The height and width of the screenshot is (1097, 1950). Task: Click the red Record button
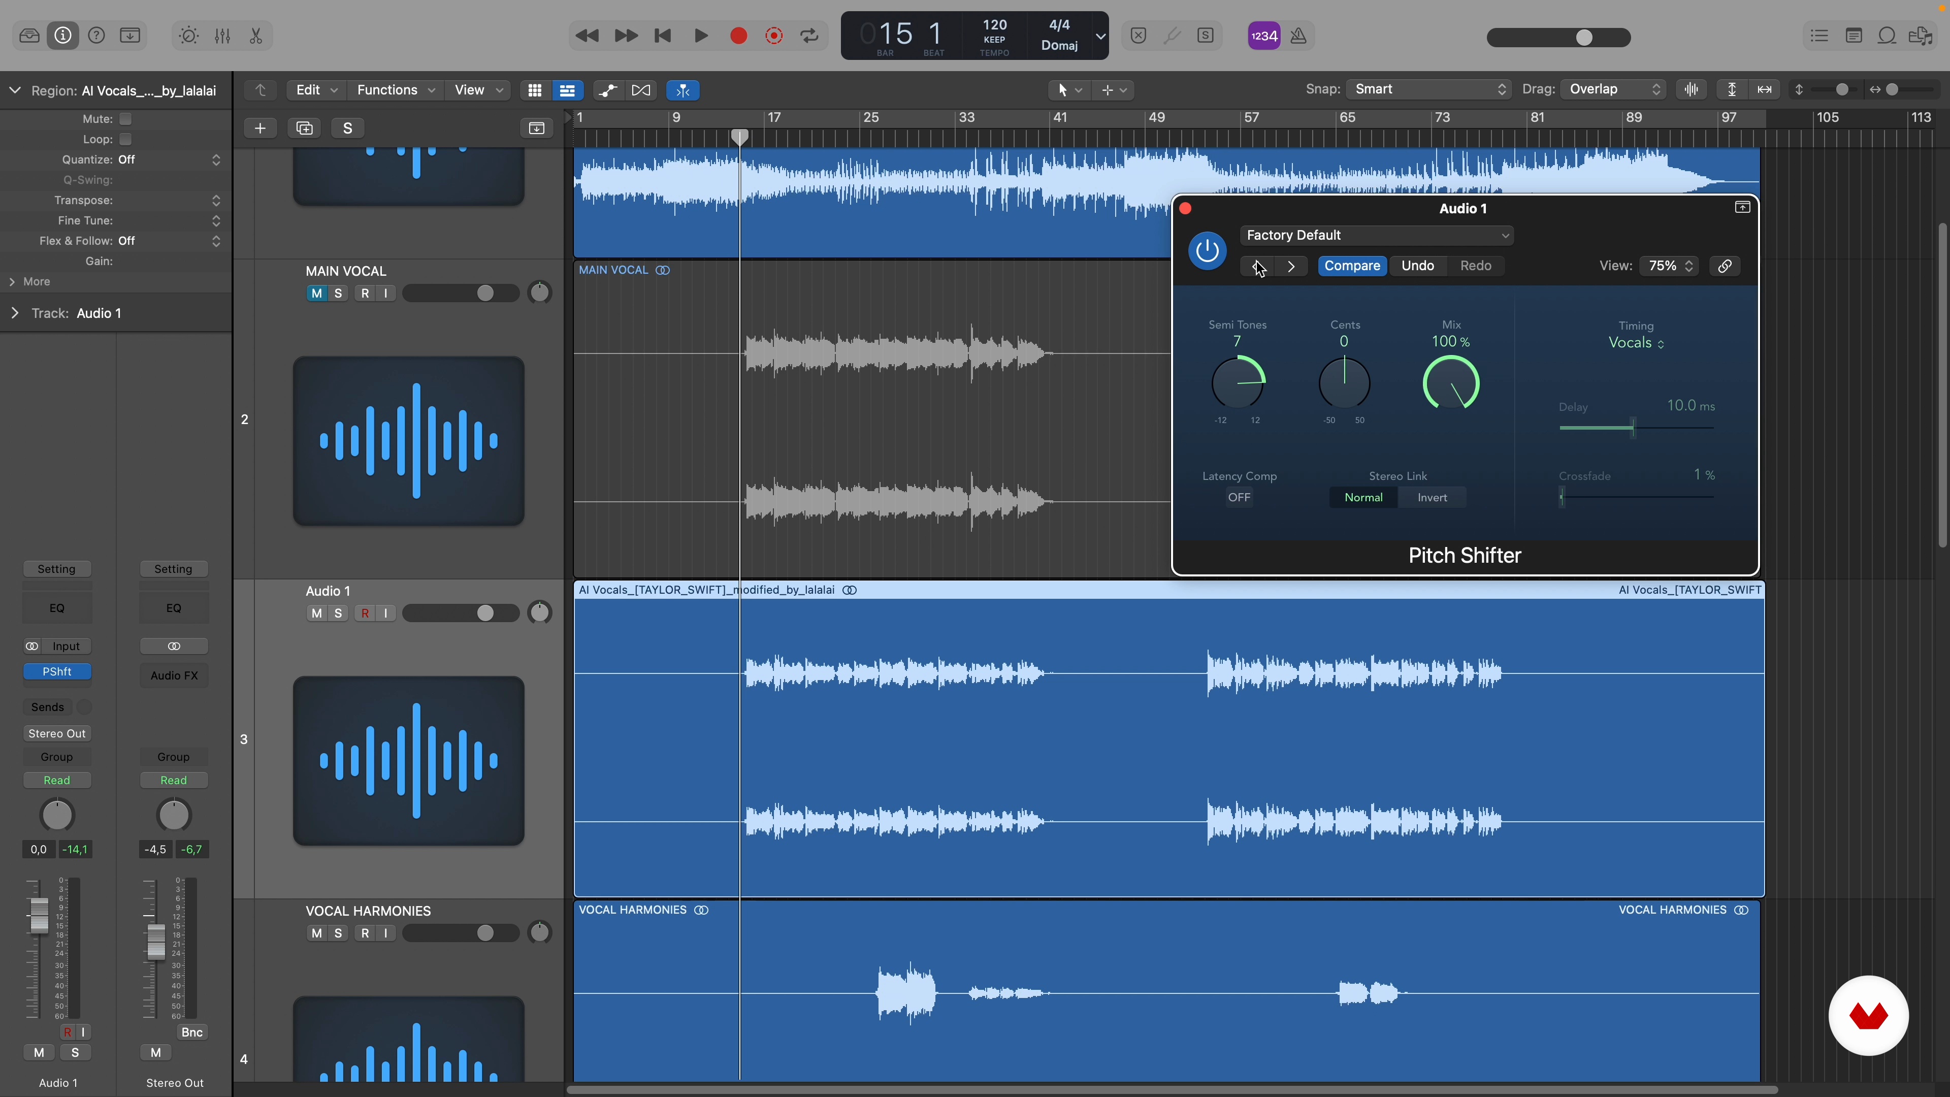(739, 36)
